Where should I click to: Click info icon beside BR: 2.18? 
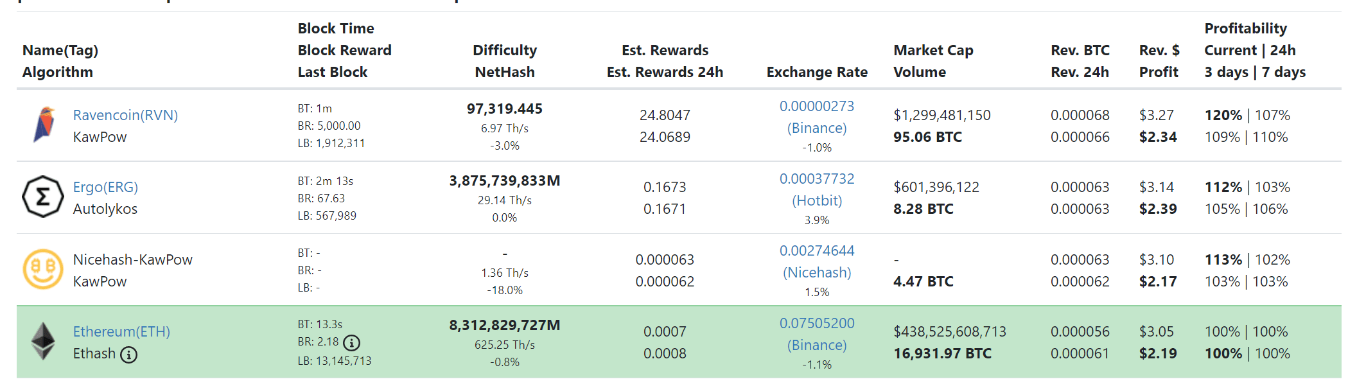pos(351,342)
